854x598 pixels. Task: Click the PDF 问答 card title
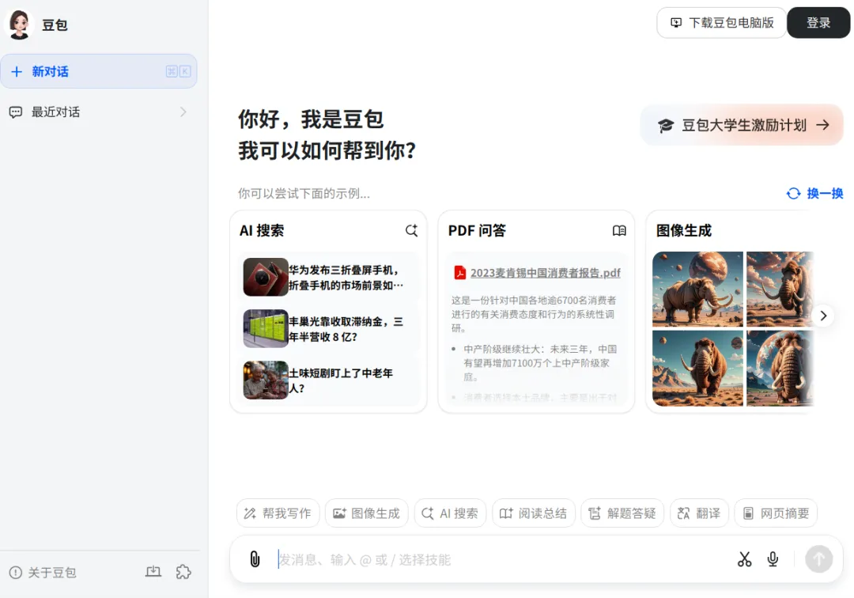pyautogui.click(x=477, y=230)
